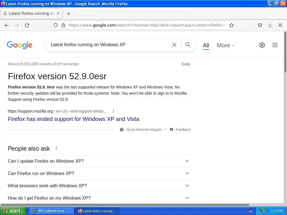287x215 pixels.
Task: Click the support.mozilla.org result URL
Action: click(57, 111)
